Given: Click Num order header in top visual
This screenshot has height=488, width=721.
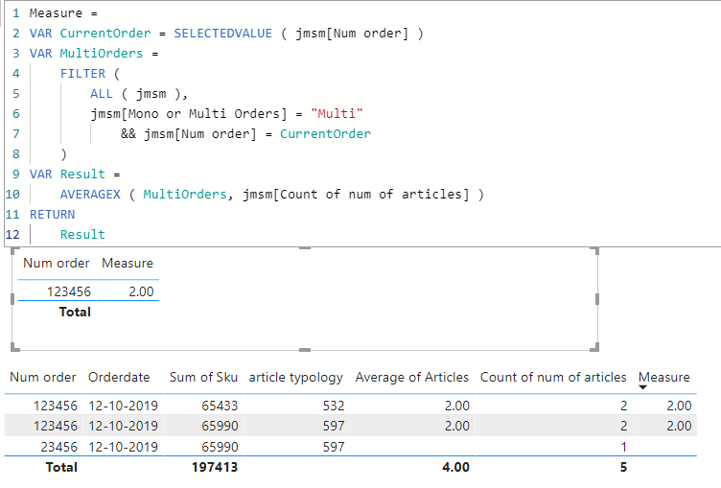Looking at the screenshot, I should click(57, 263).
